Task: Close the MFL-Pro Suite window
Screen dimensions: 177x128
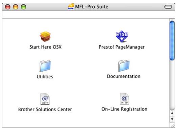Action: click(8, 7)
